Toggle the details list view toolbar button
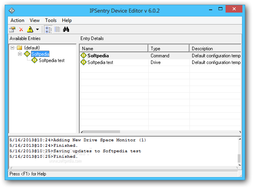This screenshot has width=253, height=188. (x=57, y=29)
